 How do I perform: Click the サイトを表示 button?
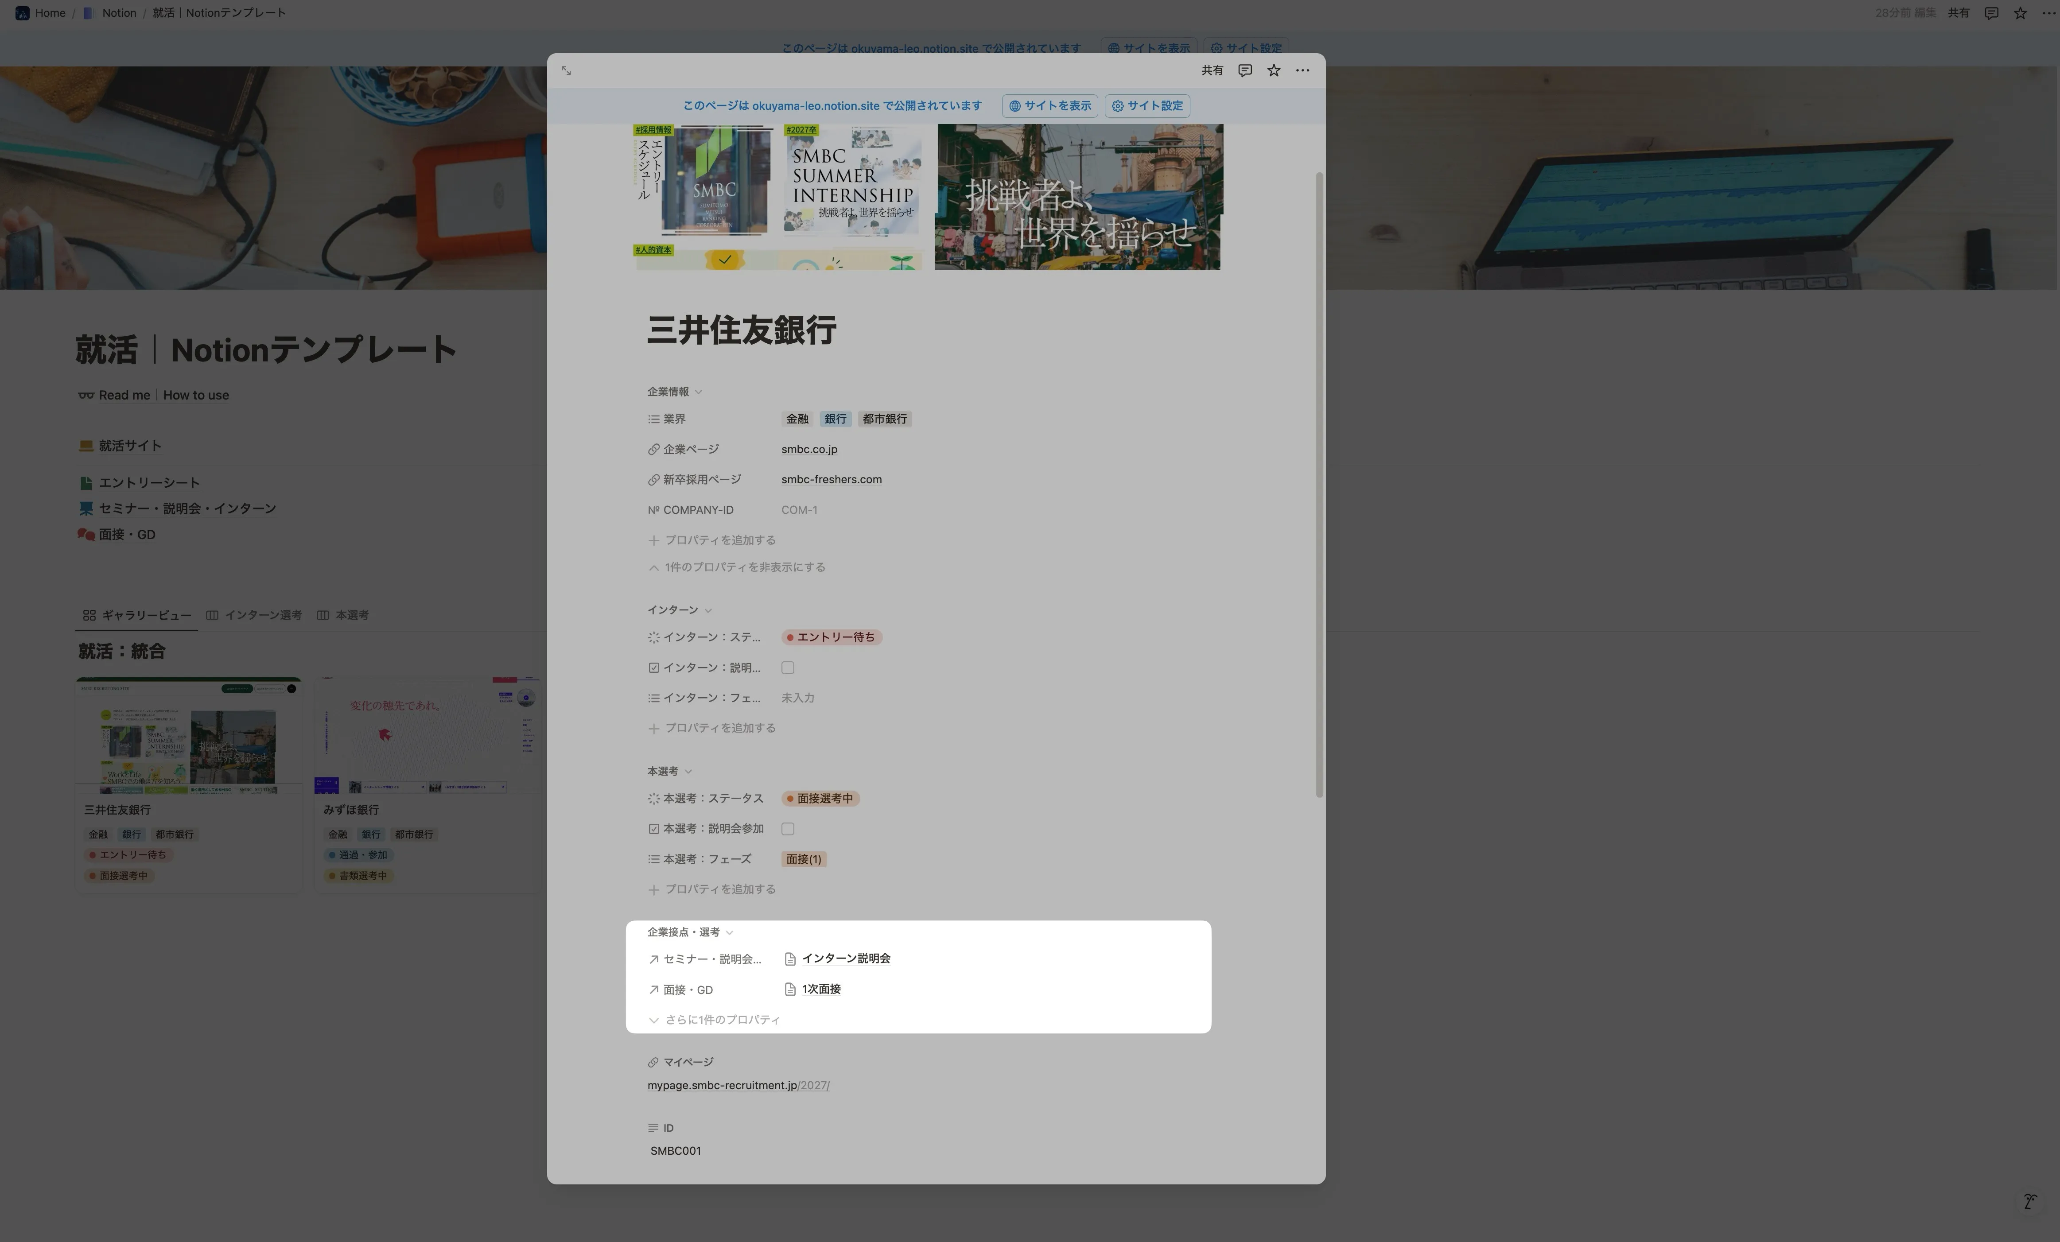point(1049,106)
